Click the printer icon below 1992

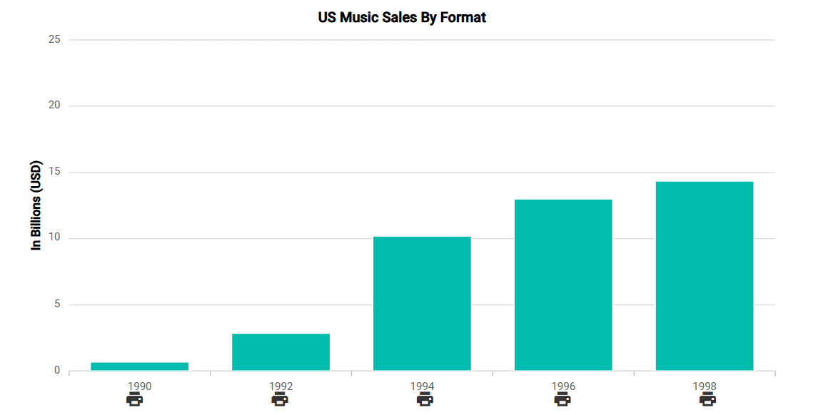pos(280,399)
